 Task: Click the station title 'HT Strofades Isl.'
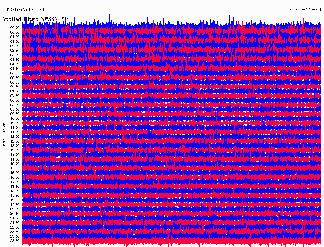point(24,10)
